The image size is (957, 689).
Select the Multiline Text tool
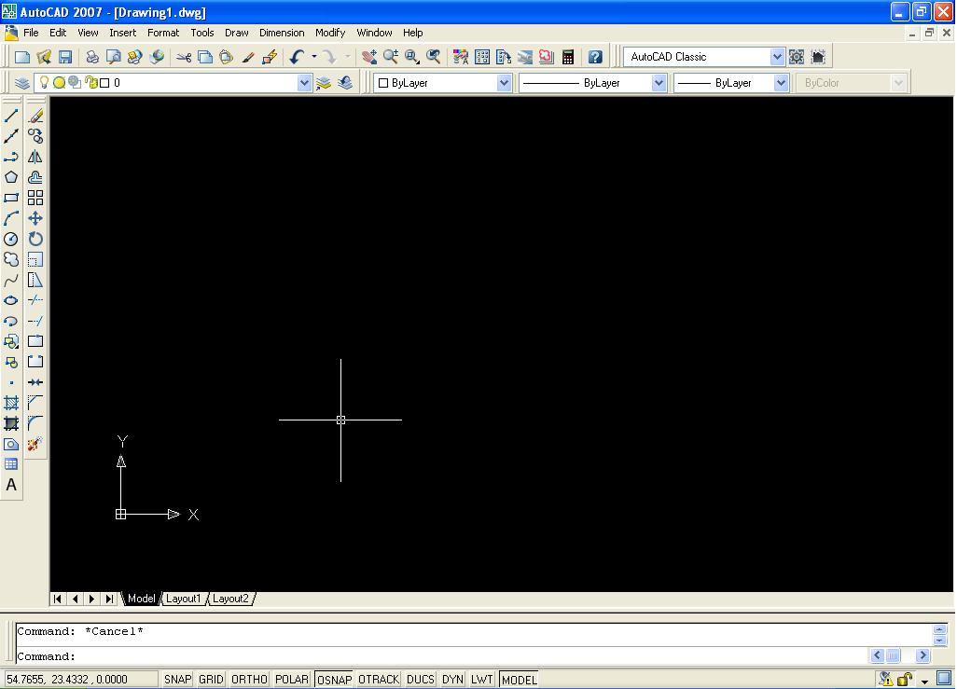click(x=11, y=485)
